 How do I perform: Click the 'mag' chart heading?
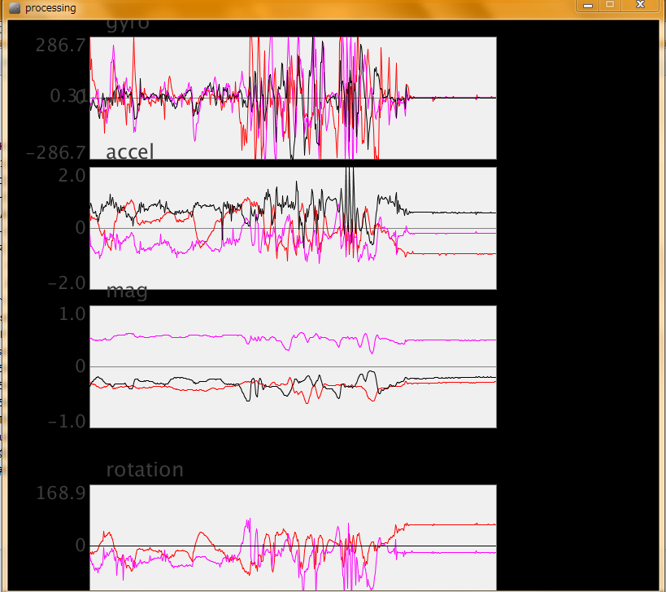(127, 292)
